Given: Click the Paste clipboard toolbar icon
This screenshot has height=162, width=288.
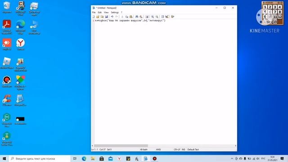Looking at the screenshot, I should tap(131, 17).
